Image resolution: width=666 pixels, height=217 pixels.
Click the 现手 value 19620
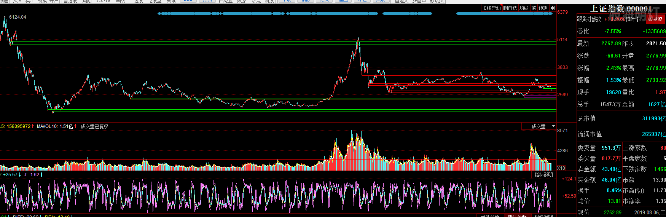pos(613,93)
